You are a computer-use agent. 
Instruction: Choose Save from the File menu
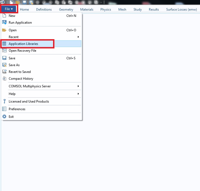pyautogui.click(x=12, y=58)
